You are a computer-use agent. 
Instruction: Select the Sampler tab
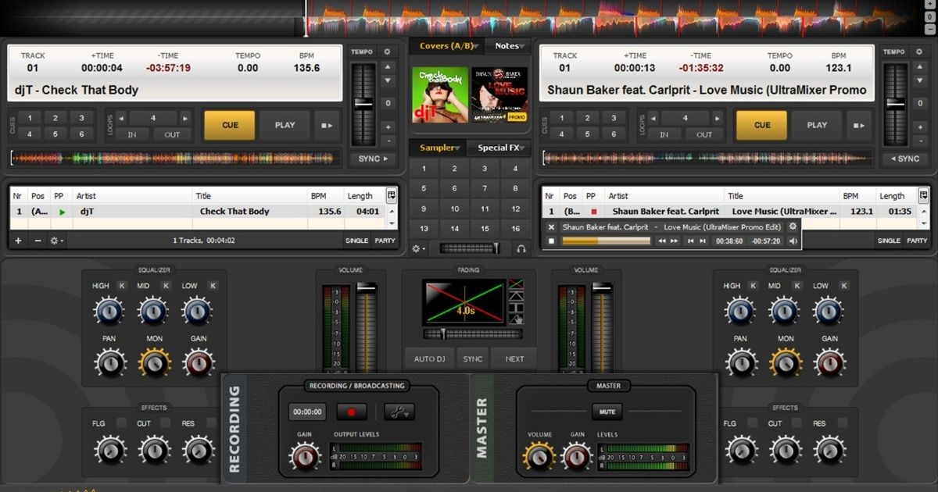pyautogui.click(x=438, y=148)
